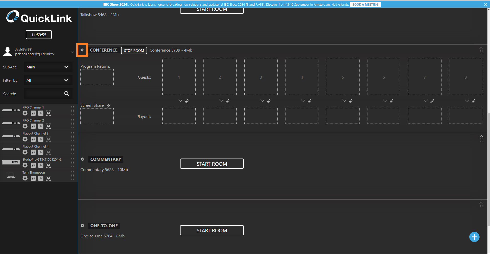
Task: Expand chevron under Guest 4 slot
Action: tap(303, 101)
